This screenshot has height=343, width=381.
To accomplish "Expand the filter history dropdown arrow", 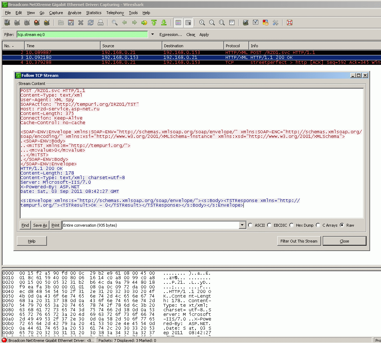I will coord(152,35).
